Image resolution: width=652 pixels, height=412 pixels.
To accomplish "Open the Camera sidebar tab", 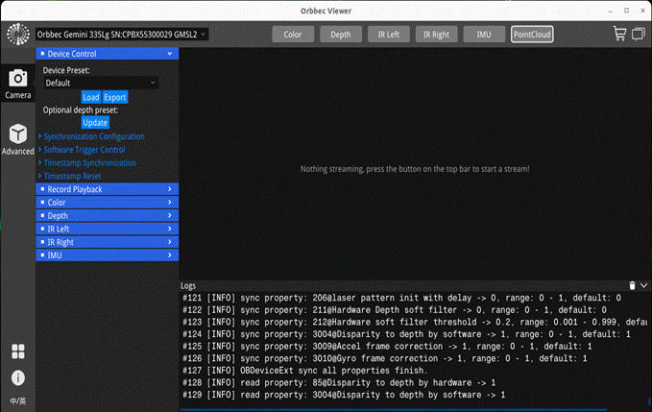I will pyautogui.click(x=17, y=83).
